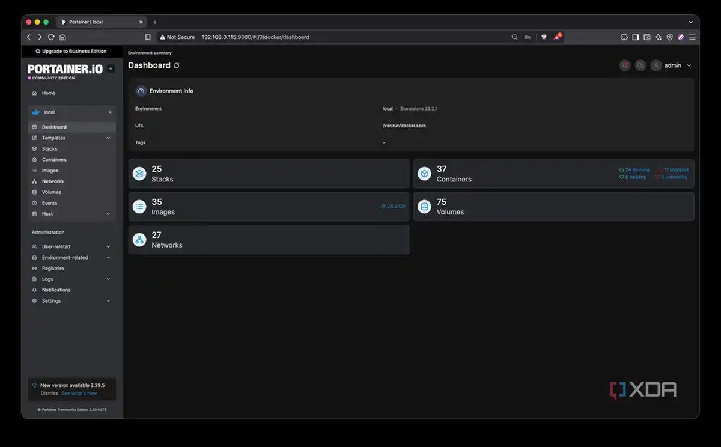Click the Containers cube icon on the tile
The height and width of the screenshot is (447, 721).
point(425,174)
